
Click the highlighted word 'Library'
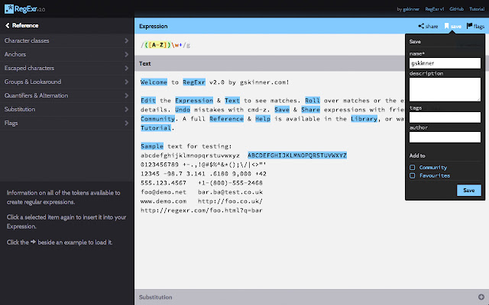coord(364,119)
